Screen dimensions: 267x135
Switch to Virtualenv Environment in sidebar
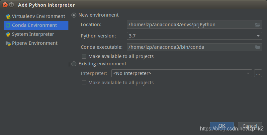(x=36, y=16)
